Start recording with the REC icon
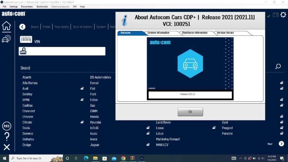 [x=7, y=126]
